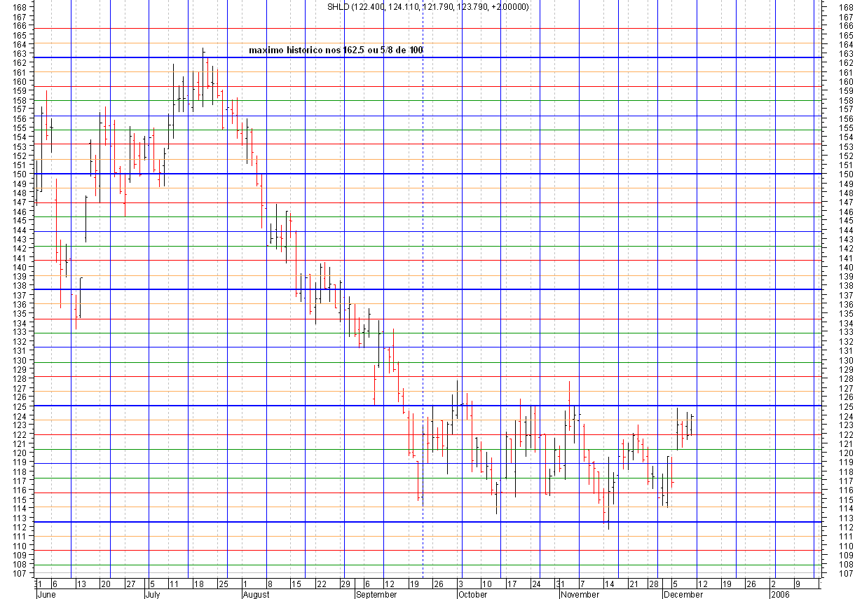Click the 168 label on left price axis
Screen dimensions: 855x599
[20, 7]
